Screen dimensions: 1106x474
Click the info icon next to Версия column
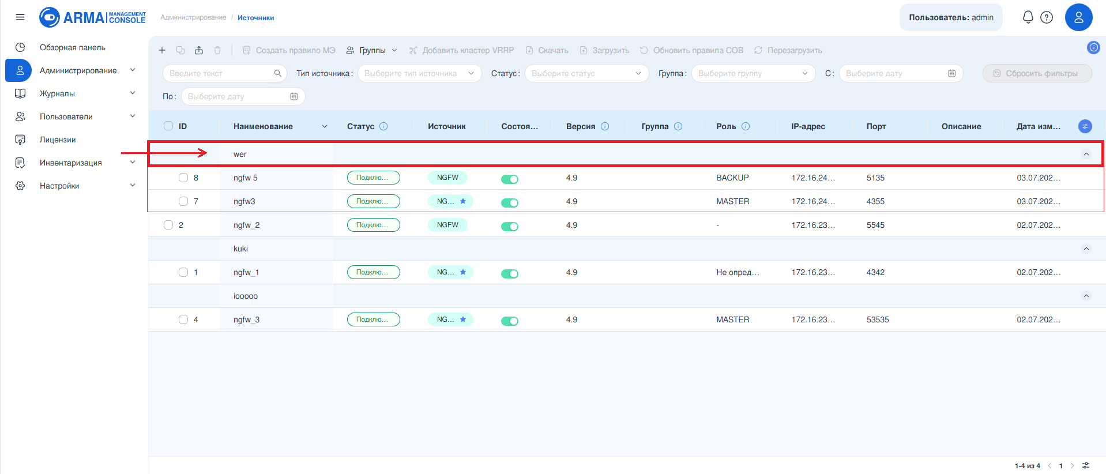pyautogui.click(x=605, y=126)
